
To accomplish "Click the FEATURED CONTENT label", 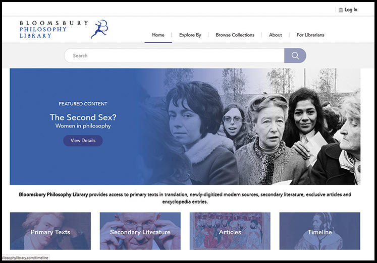I will click(83, 104).
